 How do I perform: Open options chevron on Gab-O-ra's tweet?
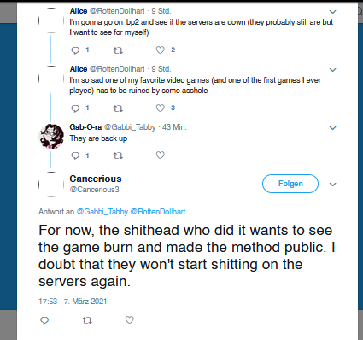332,128
